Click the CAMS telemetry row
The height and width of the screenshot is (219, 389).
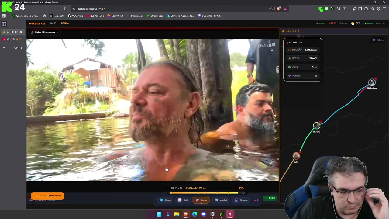[x=303, y=67]
